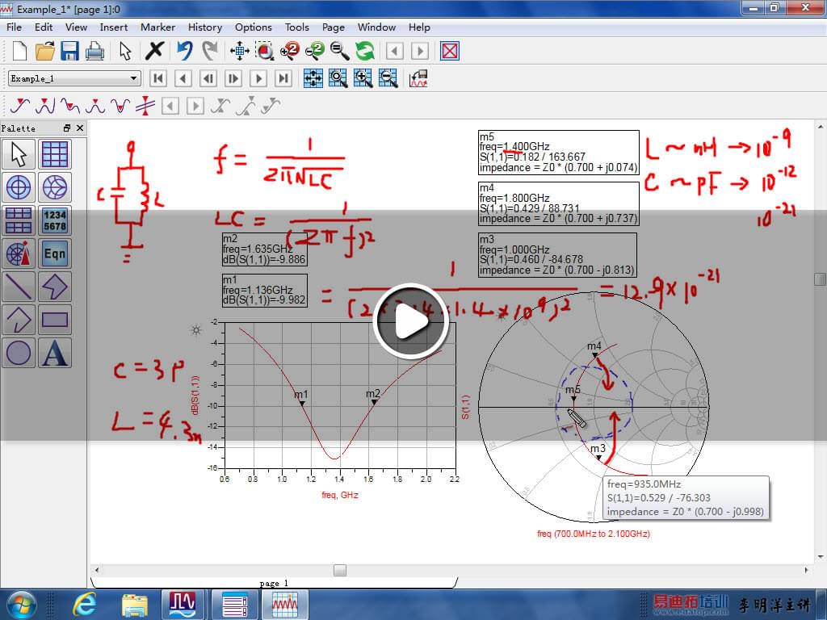The width and height of the screenshot is (827, 620).
Task: Select Polar plot palette icon
Action: point(19,187)
